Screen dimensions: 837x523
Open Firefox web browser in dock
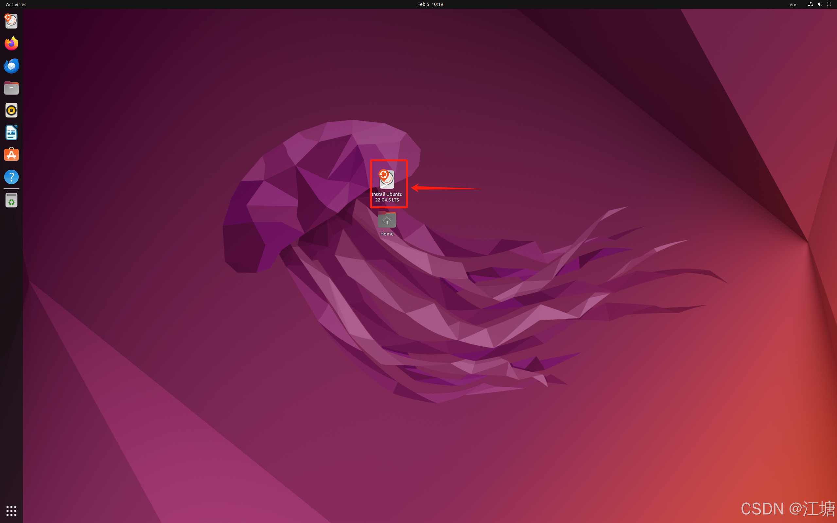[x=11, y=44]
